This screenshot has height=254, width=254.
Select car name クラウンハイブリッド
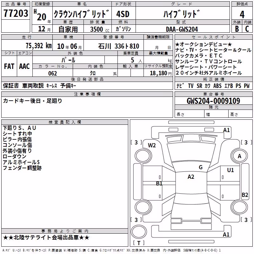(81, 14)
